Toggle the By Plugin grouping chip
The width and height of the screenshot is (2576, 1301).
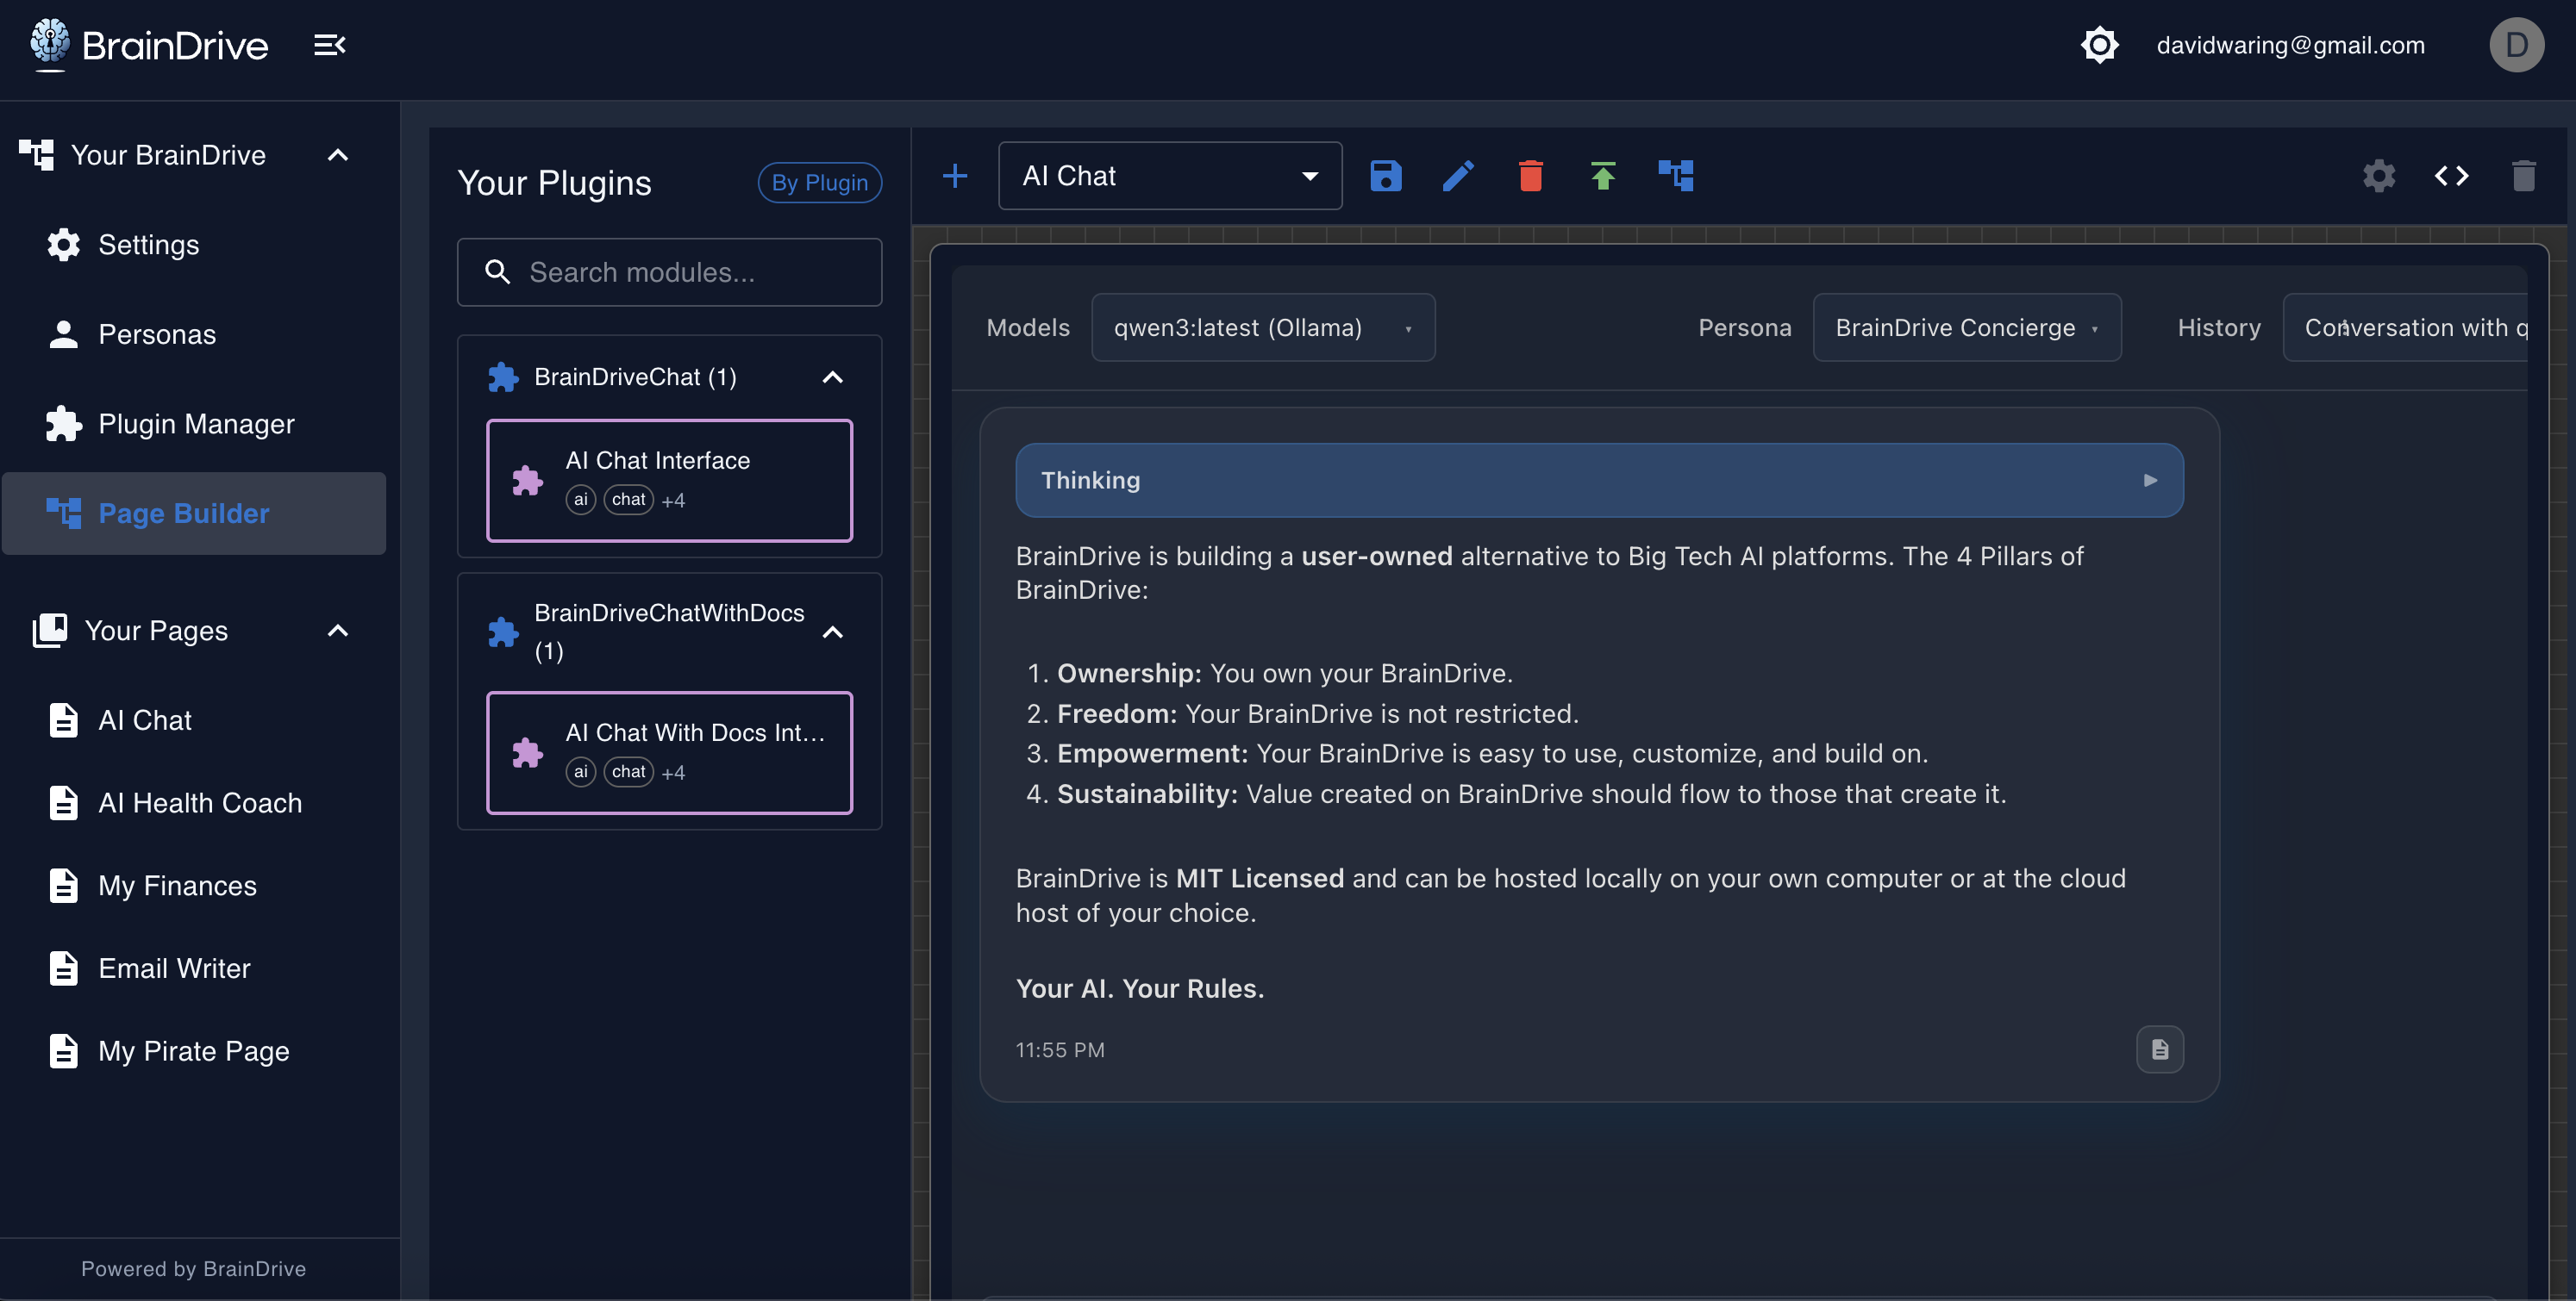819,183
